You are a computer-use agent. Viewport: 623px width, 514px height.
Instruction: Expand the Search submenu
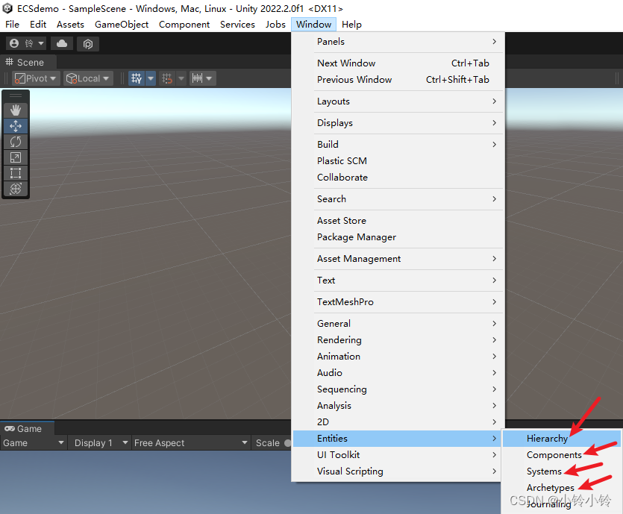pos(398,199)
